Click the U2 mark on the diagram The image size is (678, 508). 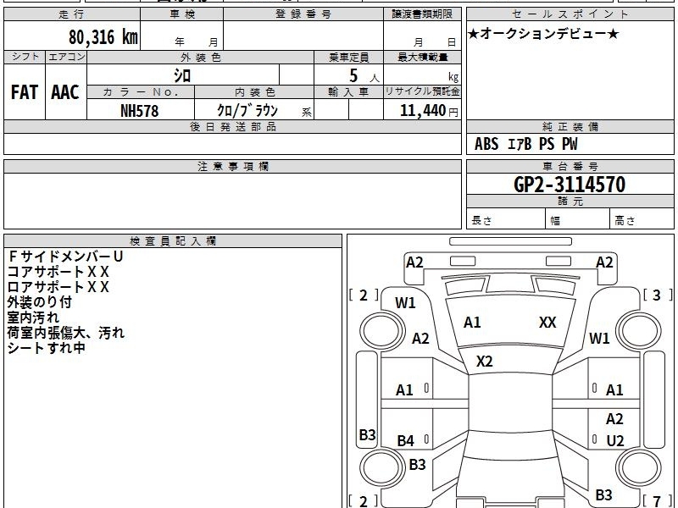click(x=615, y=440)
